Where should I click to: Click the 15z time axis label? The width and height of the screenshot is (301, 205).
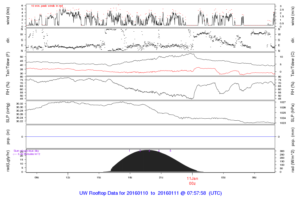coord(99,177)
